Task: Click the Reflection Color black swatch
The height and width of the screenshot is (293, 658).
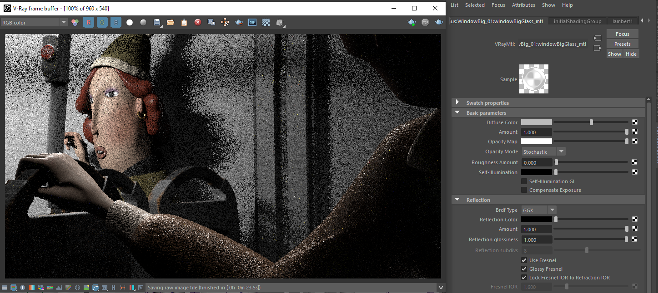Action: click(x=537, y=220)
